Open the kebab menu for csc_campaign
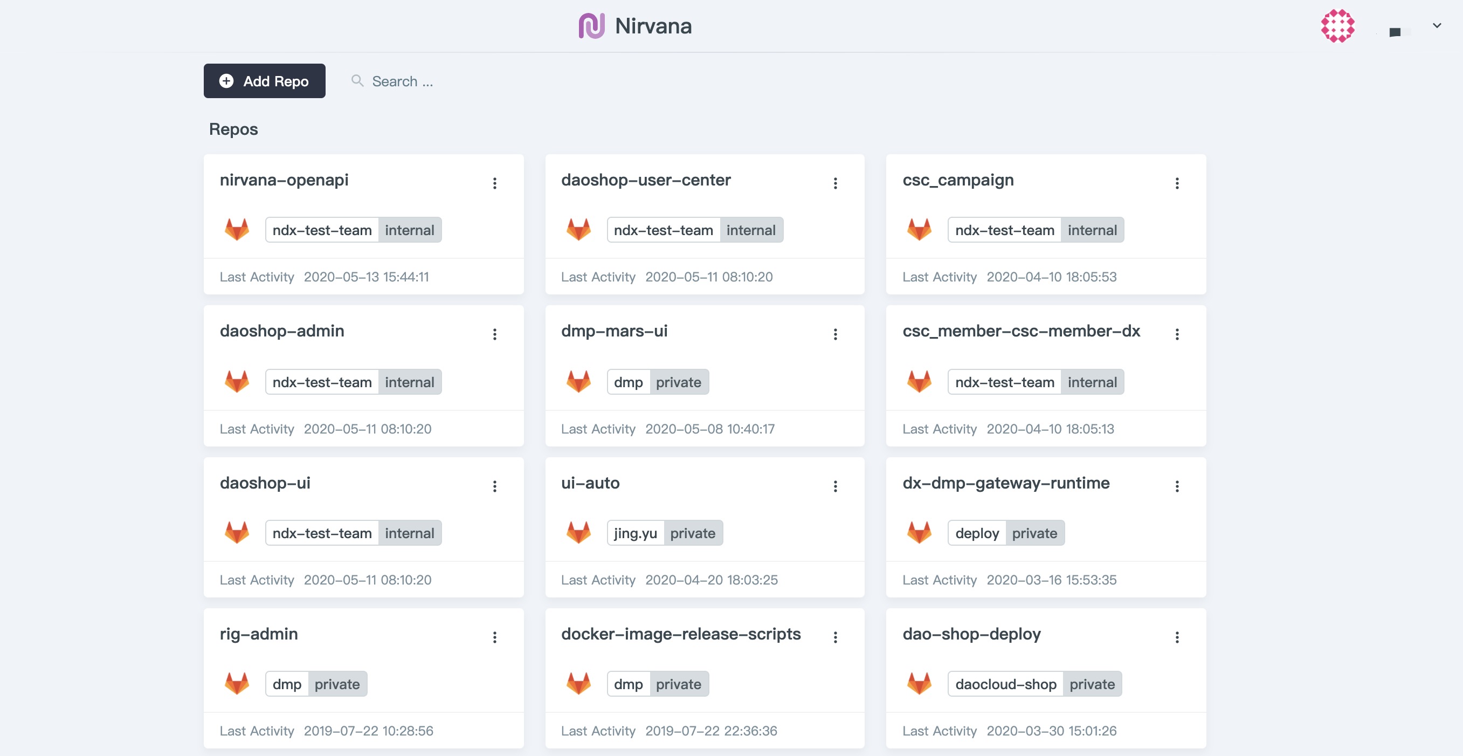Image resolution: width=1463 pixels, height=756 pixels. point(1177,183)
